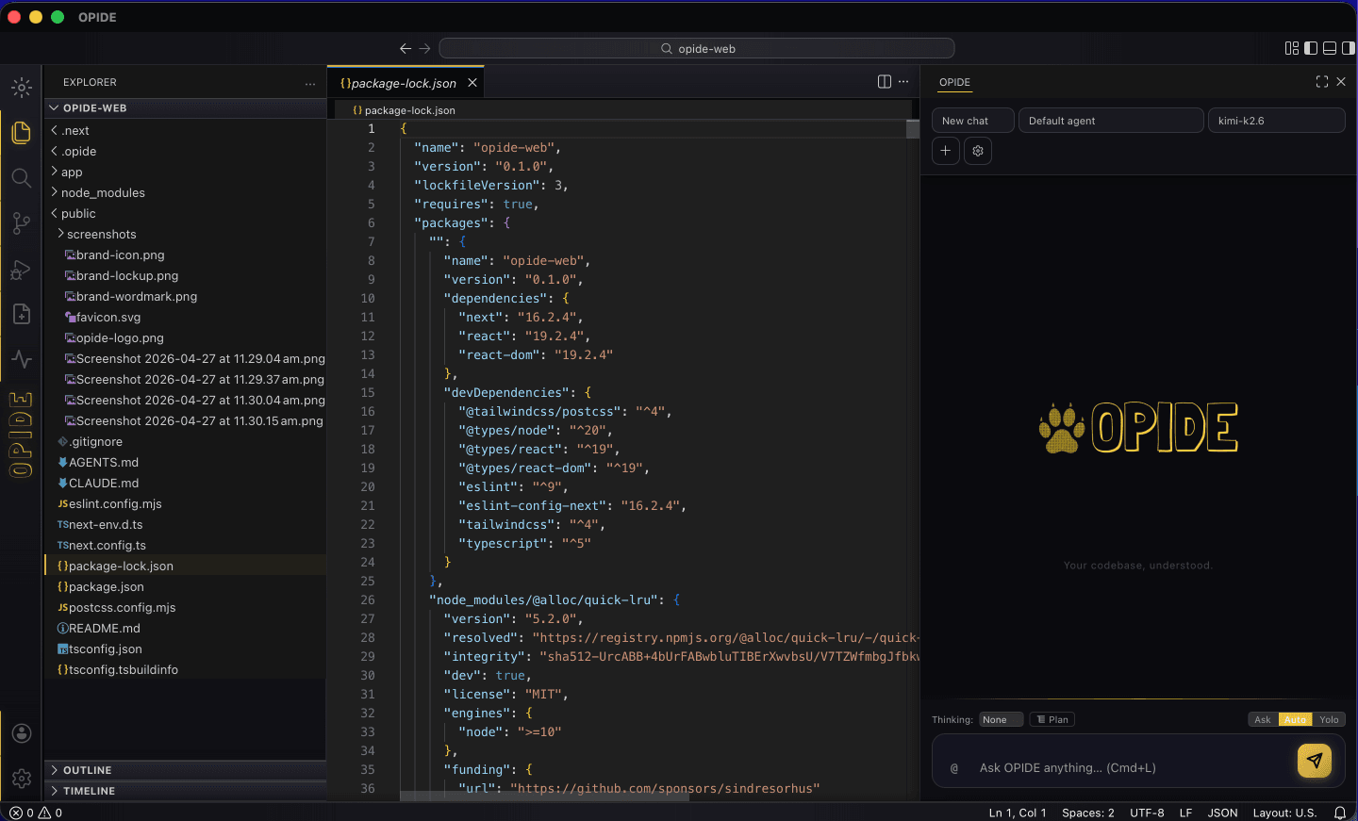Viewport: 1358px width, 821px height.
Task: Open notifications bell in status bar
Action: pos(1340,813)
